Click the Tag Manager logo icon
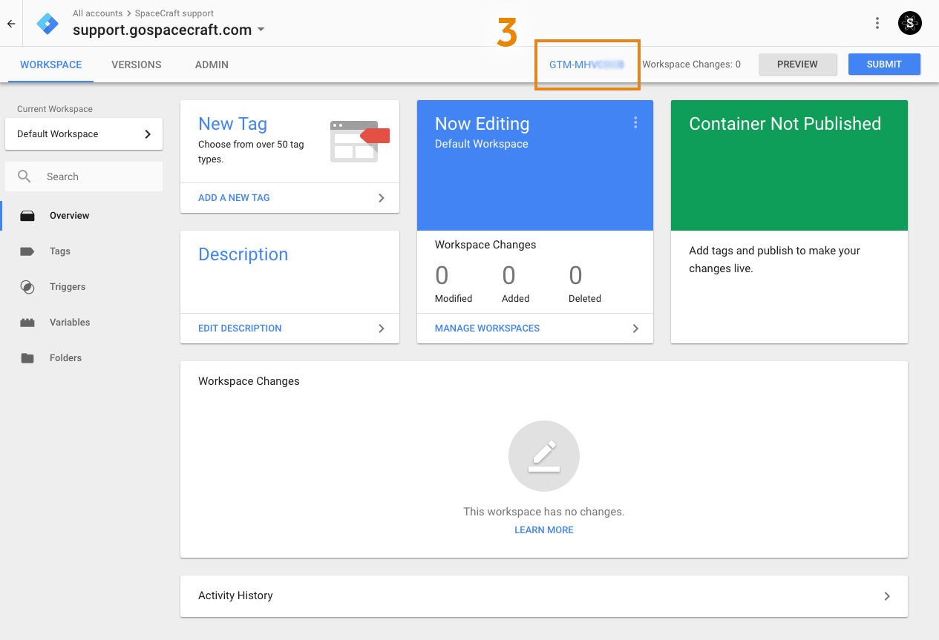The height and width of the screenshot is (640, 939). (x=48, y=24)
